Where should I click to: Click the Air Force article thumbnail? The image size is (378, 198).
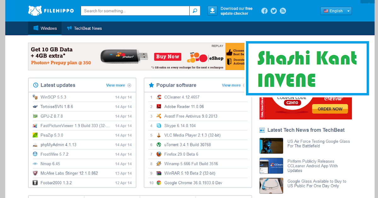[271, 146]
